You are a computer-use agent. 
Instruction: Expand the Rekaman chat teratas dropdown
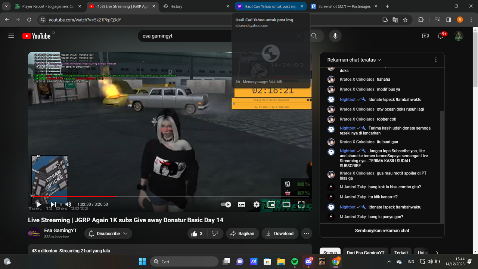[x=354, y=60]
